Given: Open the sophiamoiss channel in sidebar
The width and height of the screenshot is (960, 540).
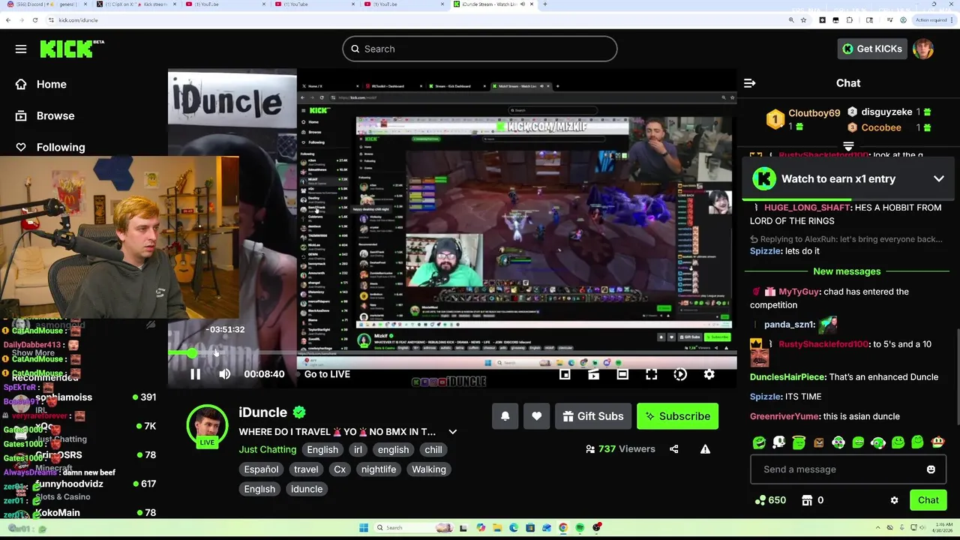Looking at the screenshot, I should (64, 397).
